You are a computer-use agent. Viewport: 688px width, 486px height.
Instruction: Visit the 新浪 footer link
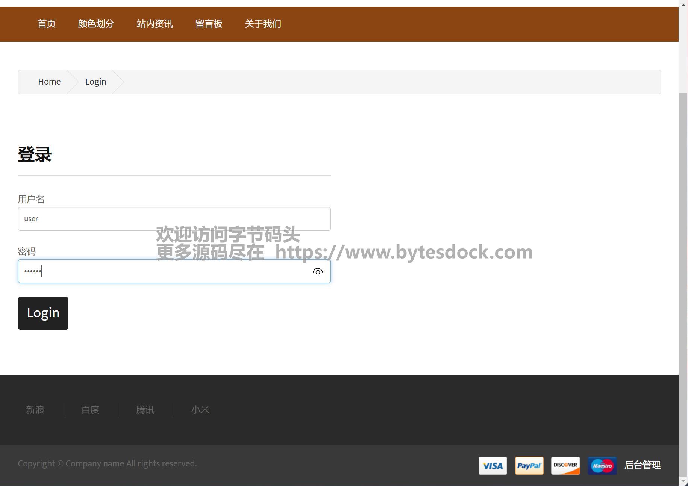coord(35,410)
